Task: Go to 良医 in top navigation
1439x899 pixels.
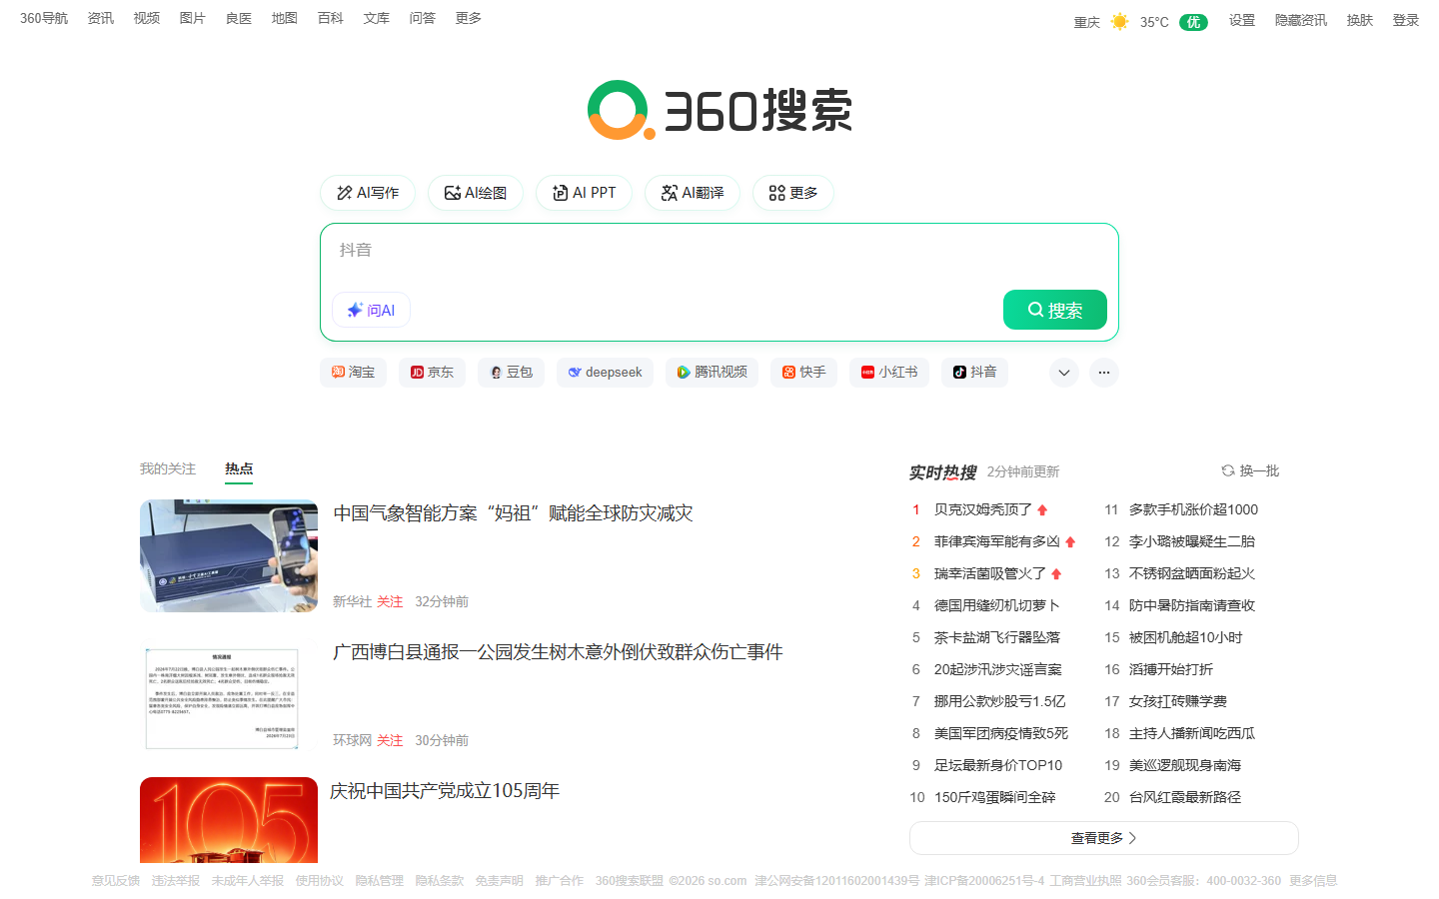Action: [239, 18]
